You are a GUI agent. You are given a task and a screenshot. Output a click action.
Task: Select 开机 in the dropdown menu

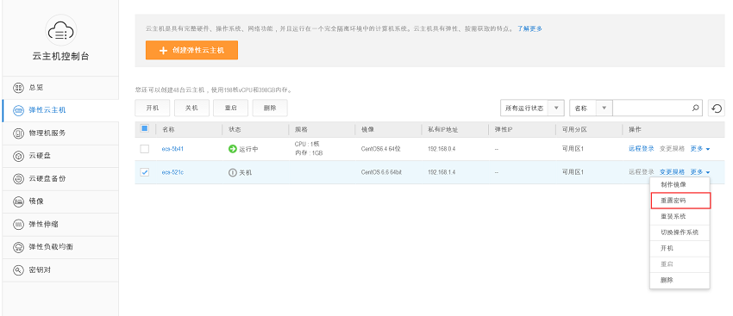click(680, 248)
